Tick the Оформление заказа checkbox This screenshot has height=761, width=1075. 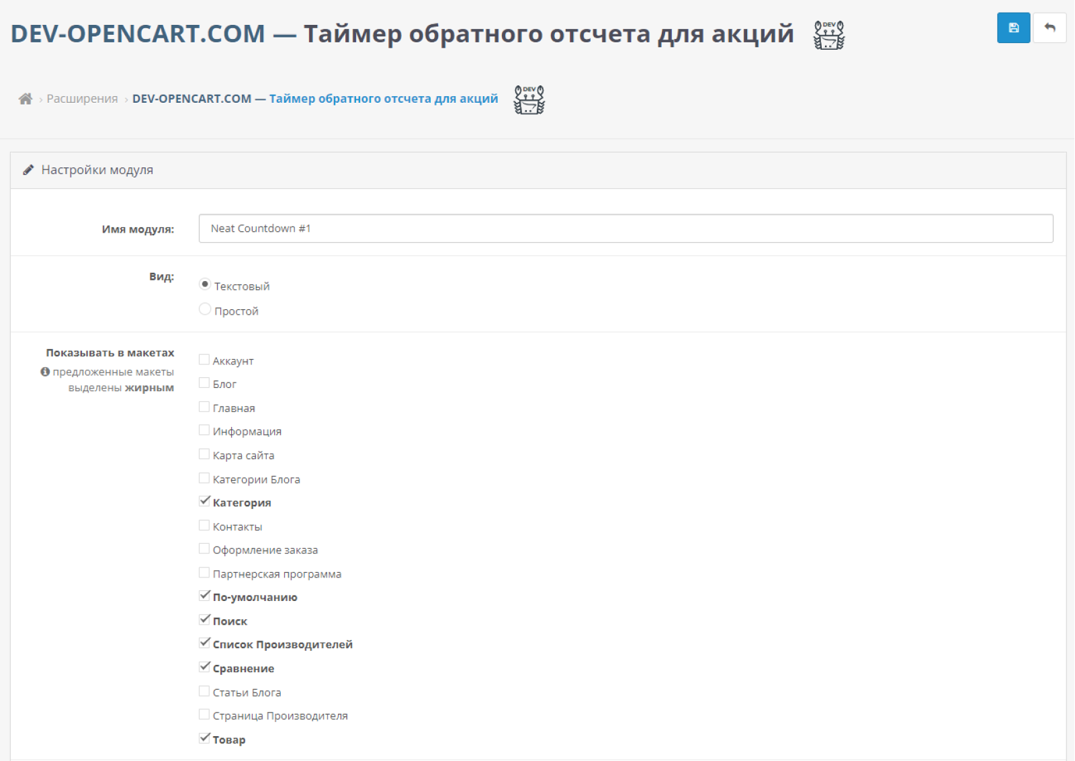tap(204, 549)
